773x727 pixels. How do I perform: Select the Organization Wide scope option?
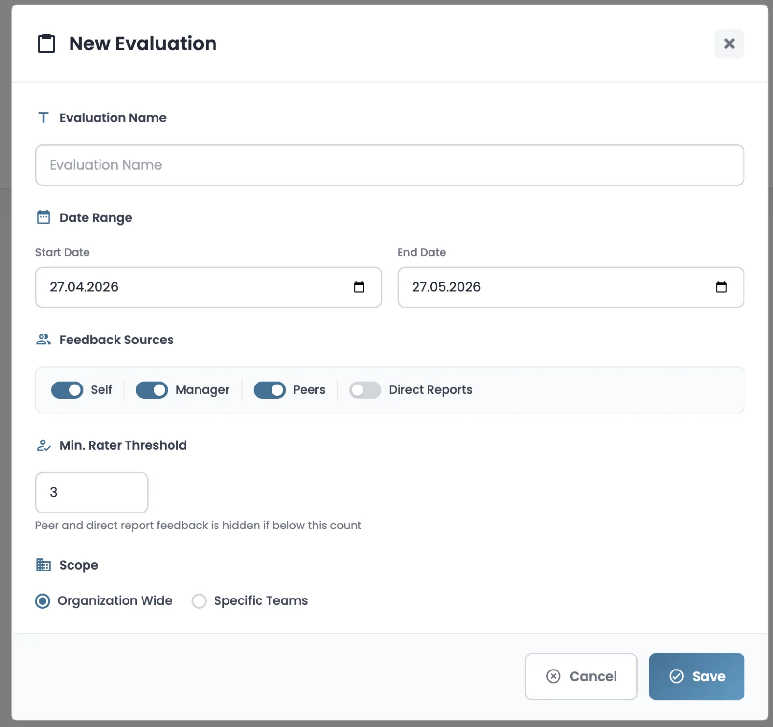coord(43,600)
